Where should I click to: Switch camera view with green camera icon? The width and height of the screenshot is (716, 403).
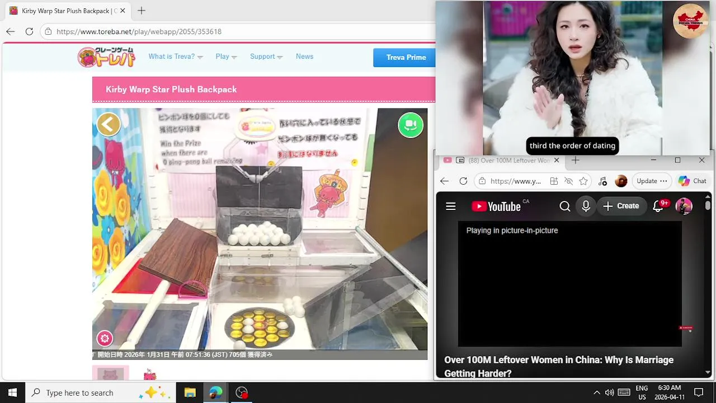click(411, 125)
